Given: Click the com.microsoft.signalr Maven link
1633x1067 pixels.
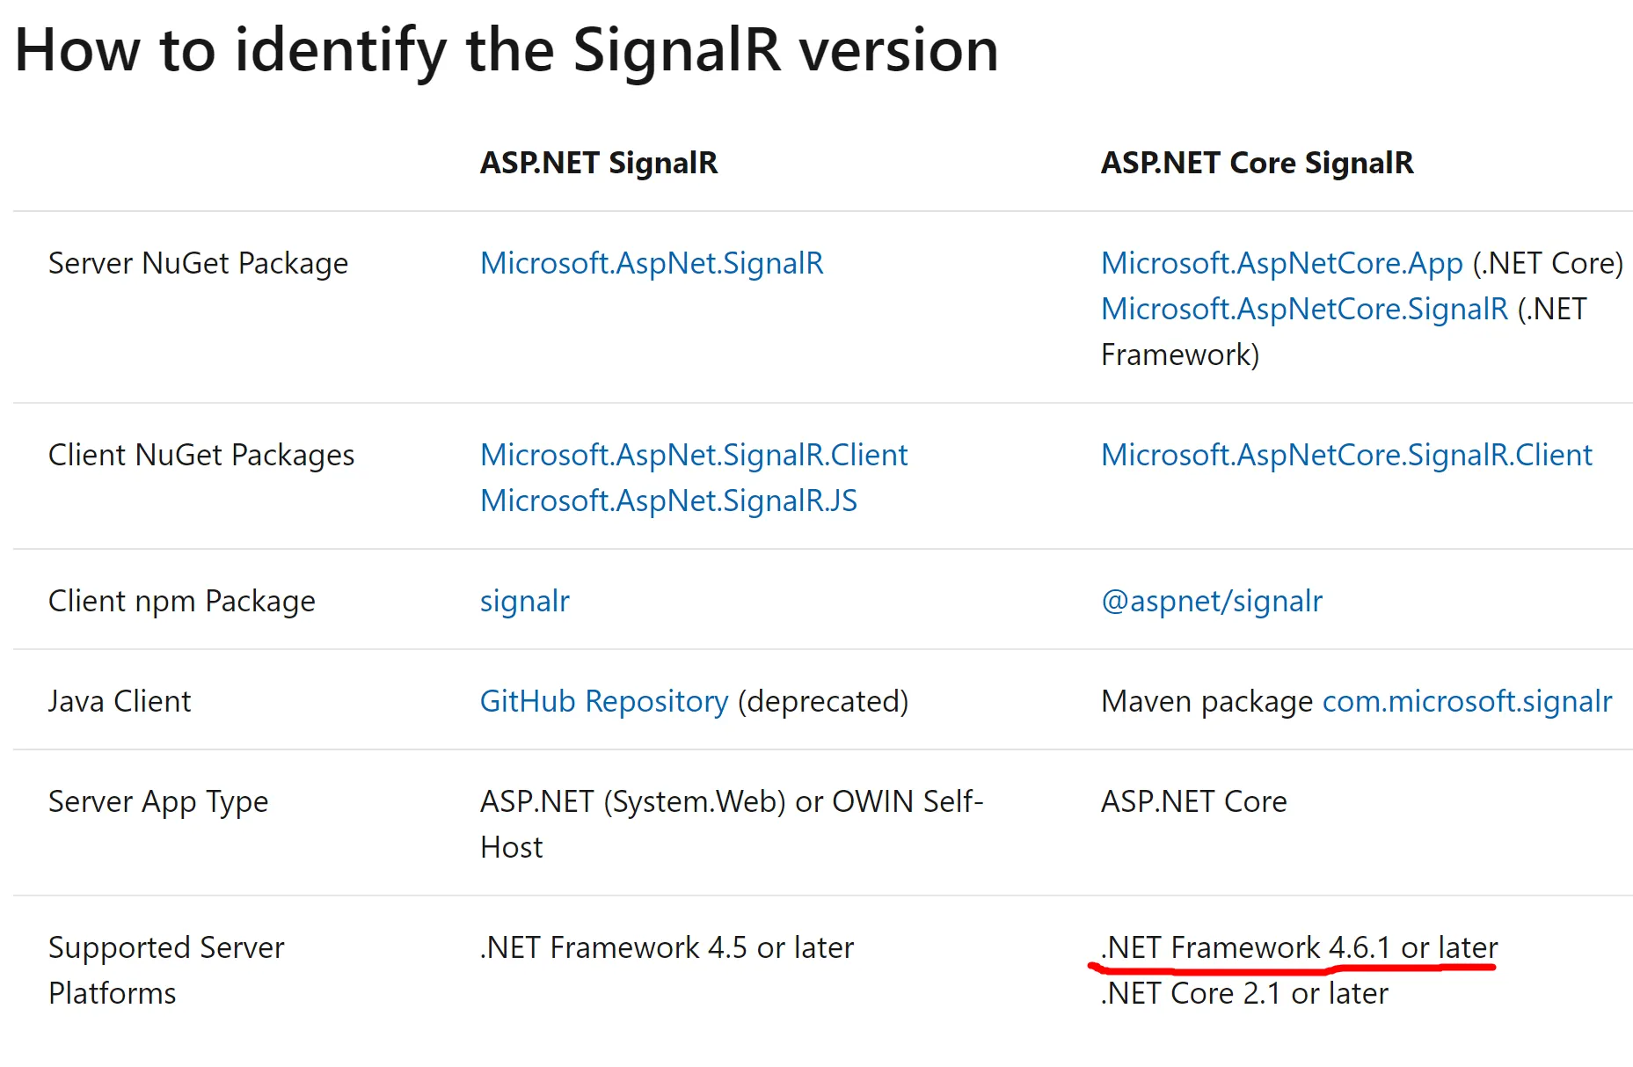Looking at the screenshot, I should tap(1466, 701).
